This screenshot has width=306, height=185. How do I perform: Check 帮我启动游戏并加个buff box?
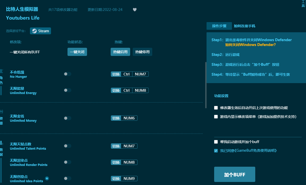(216, 142)
